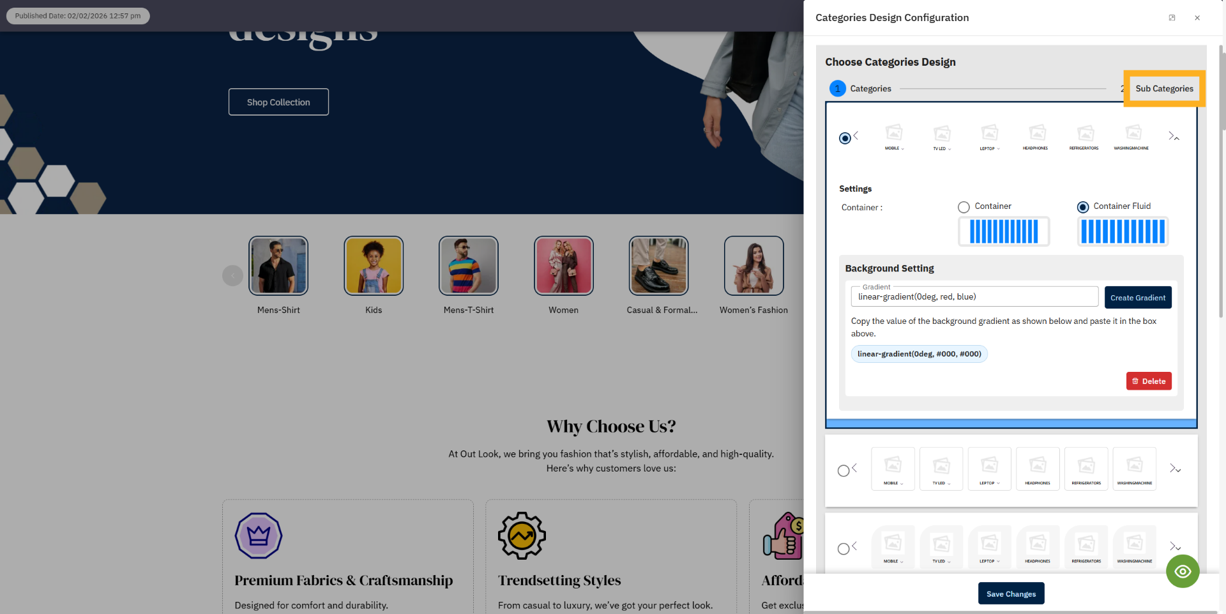Click the TV LED image icon in first design
The height and width of the screenshot is (614, 1226).
coord(942,133)
